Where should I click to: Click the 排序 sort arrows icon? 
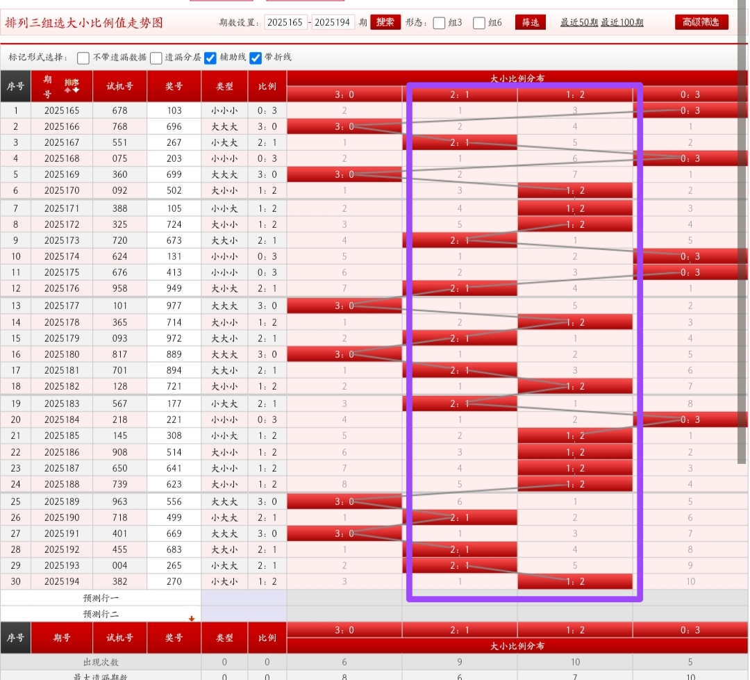[x=72, y=86]
